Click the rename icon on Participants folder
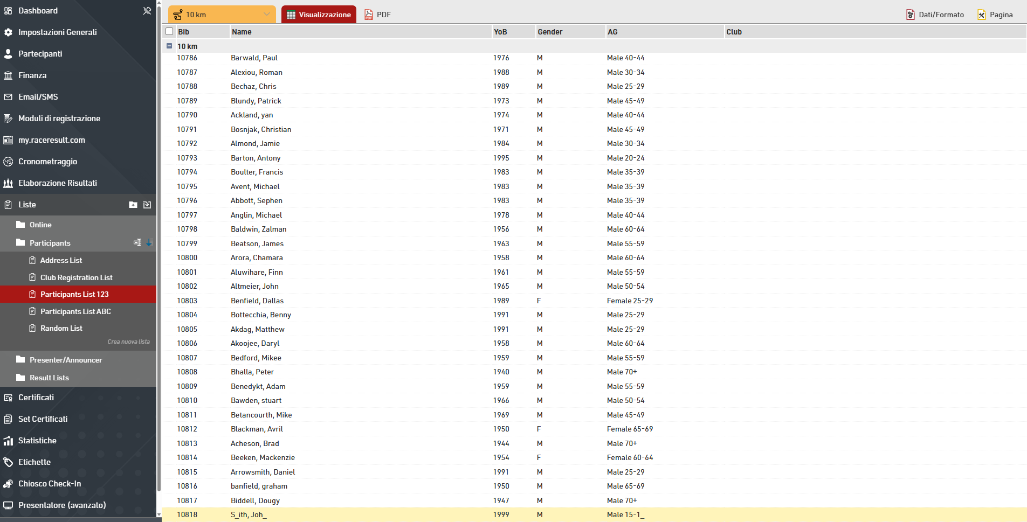Image resolution: width=1027 pixels, height=522 pixels. 137,243
